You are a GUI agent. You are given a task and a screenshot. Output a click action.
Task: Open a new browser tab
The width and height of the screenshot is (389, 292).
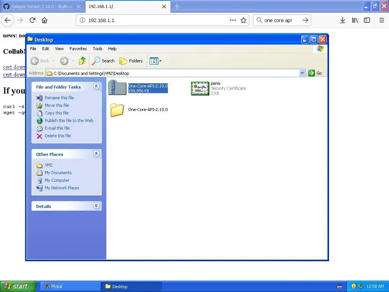point(177,6)
